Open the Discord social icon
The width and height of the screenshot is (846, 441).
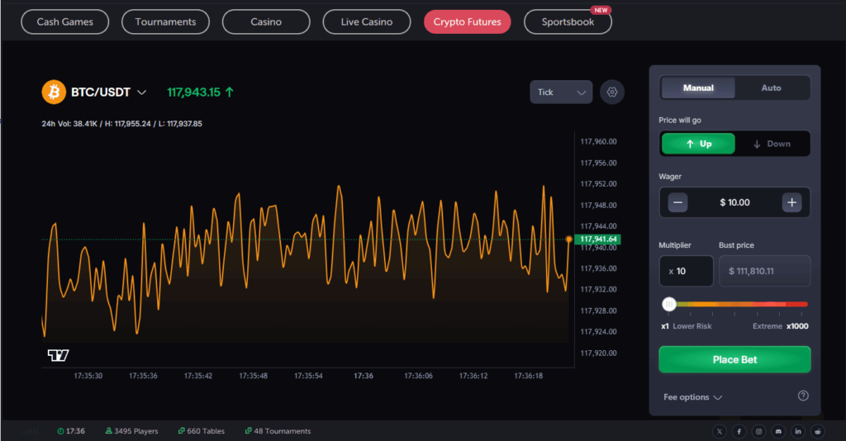(778, 431)
